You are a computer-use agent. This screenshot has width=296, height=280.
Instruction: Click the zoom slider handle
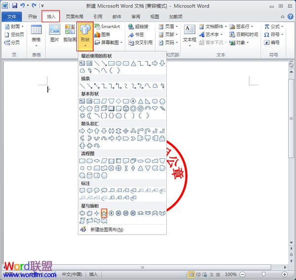coord(264,274)
